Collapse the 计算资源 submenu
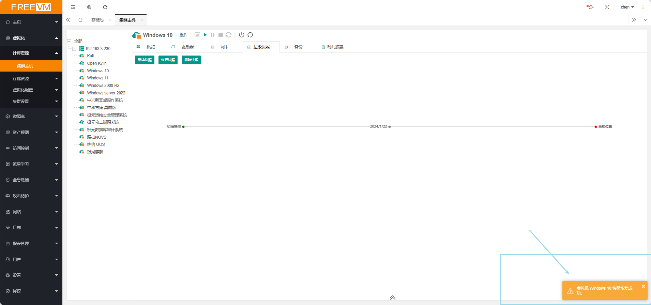Viewport: 651px width, 305px height. click(x=31, y=53)
